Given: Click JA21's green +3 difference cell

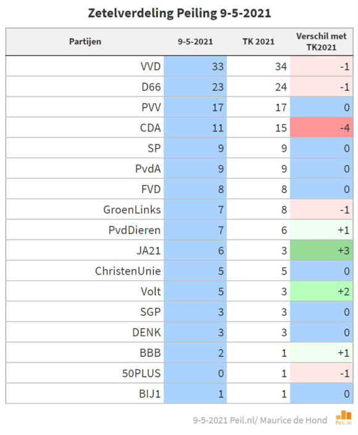Looking at the screenshot, I should 322,251.
